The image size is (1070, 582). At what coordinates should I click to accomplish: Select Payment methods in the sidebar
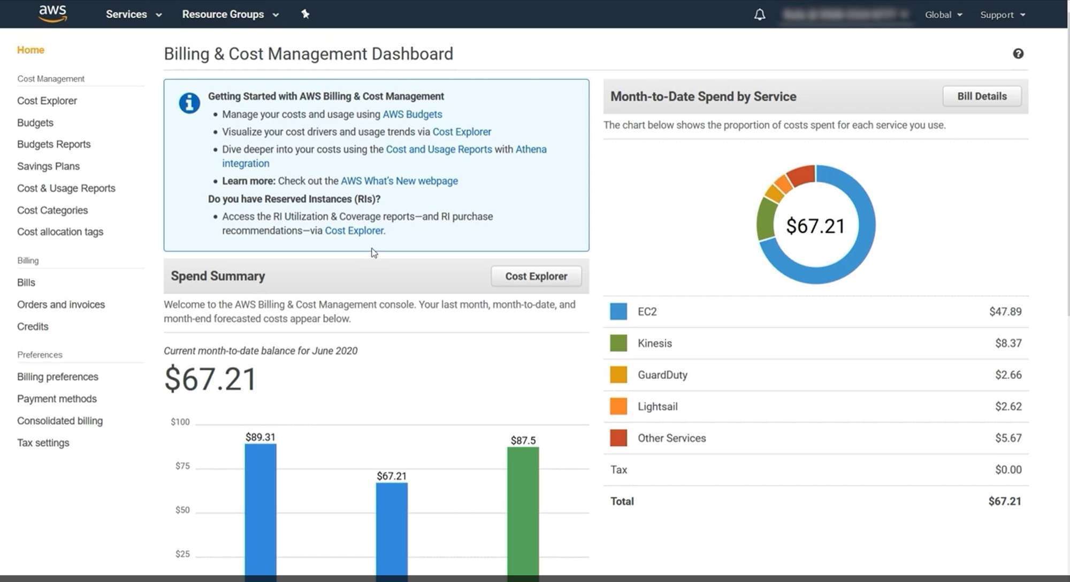tap(57, 399)
